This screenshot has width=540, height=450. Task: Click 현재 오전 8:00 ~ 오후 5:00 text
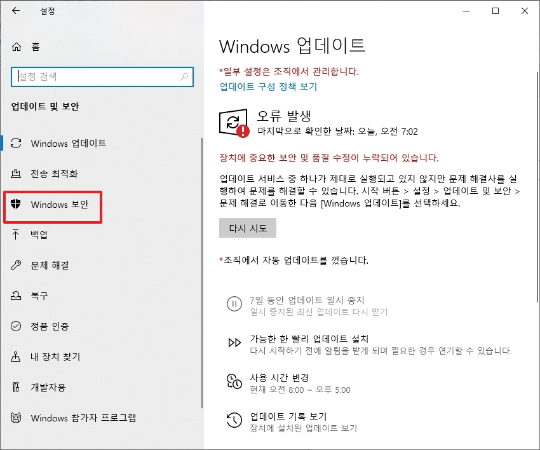click(300, 390)
